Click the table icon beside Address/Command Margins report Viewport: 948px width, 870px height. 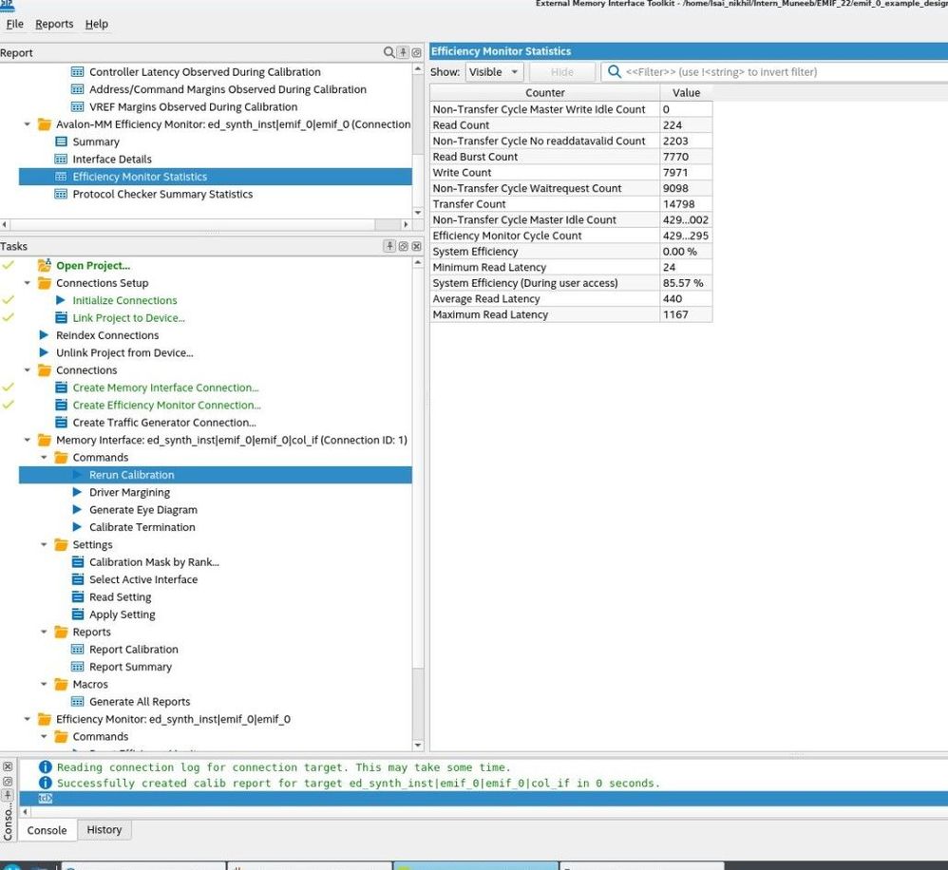77,89
